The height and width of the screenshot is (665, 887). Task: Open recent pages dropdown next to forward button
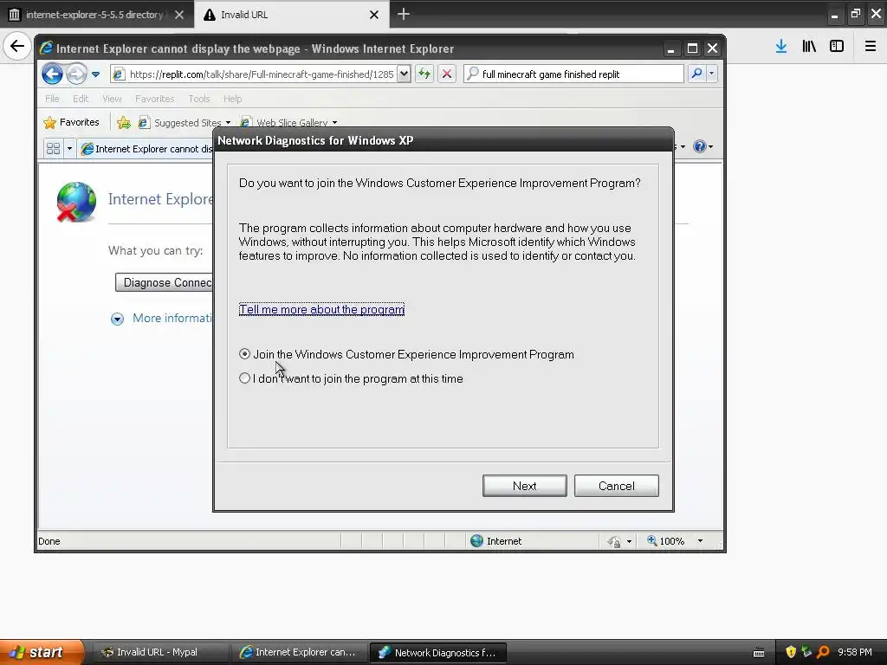[x=95, y=74]
